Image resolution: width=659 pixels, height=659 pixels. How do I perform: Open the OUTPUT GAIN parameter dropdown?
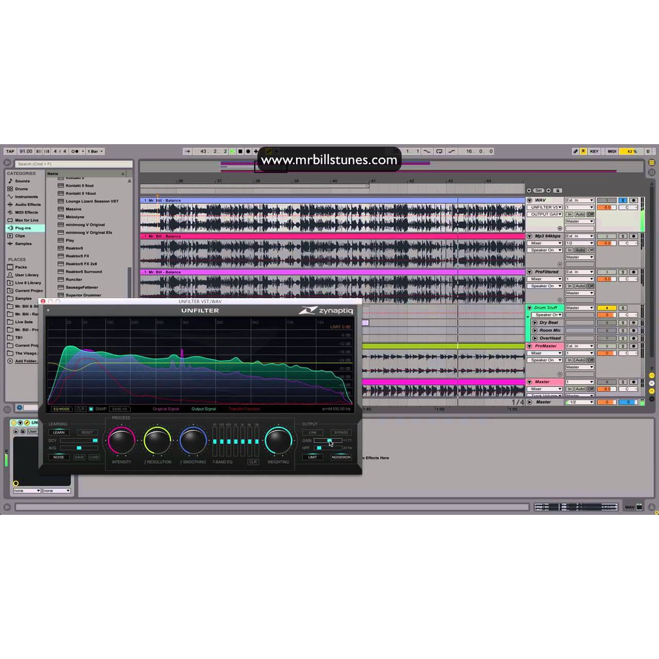pyautogui.click(x=544, y=215)
